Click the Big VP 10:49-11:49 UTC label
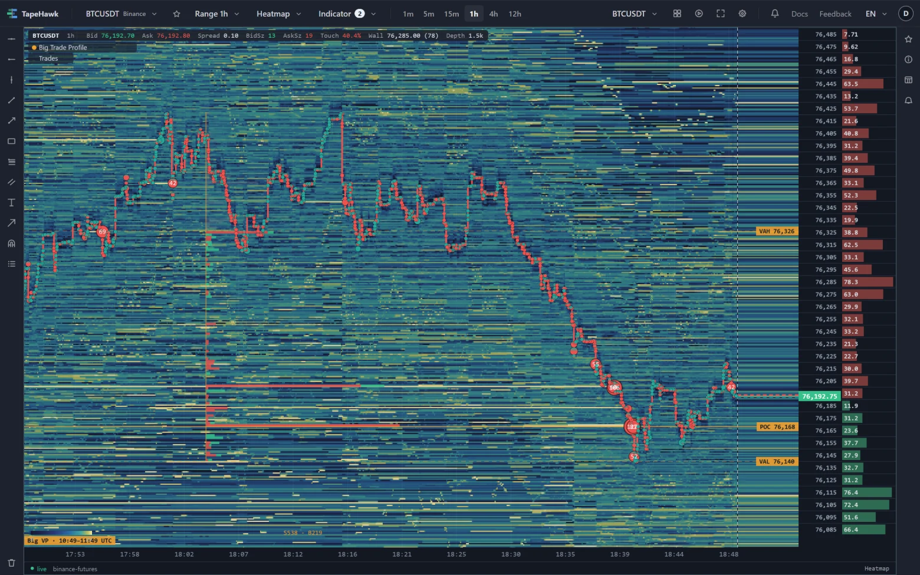Screen dimensions: 920x575 tap(70, 541)
